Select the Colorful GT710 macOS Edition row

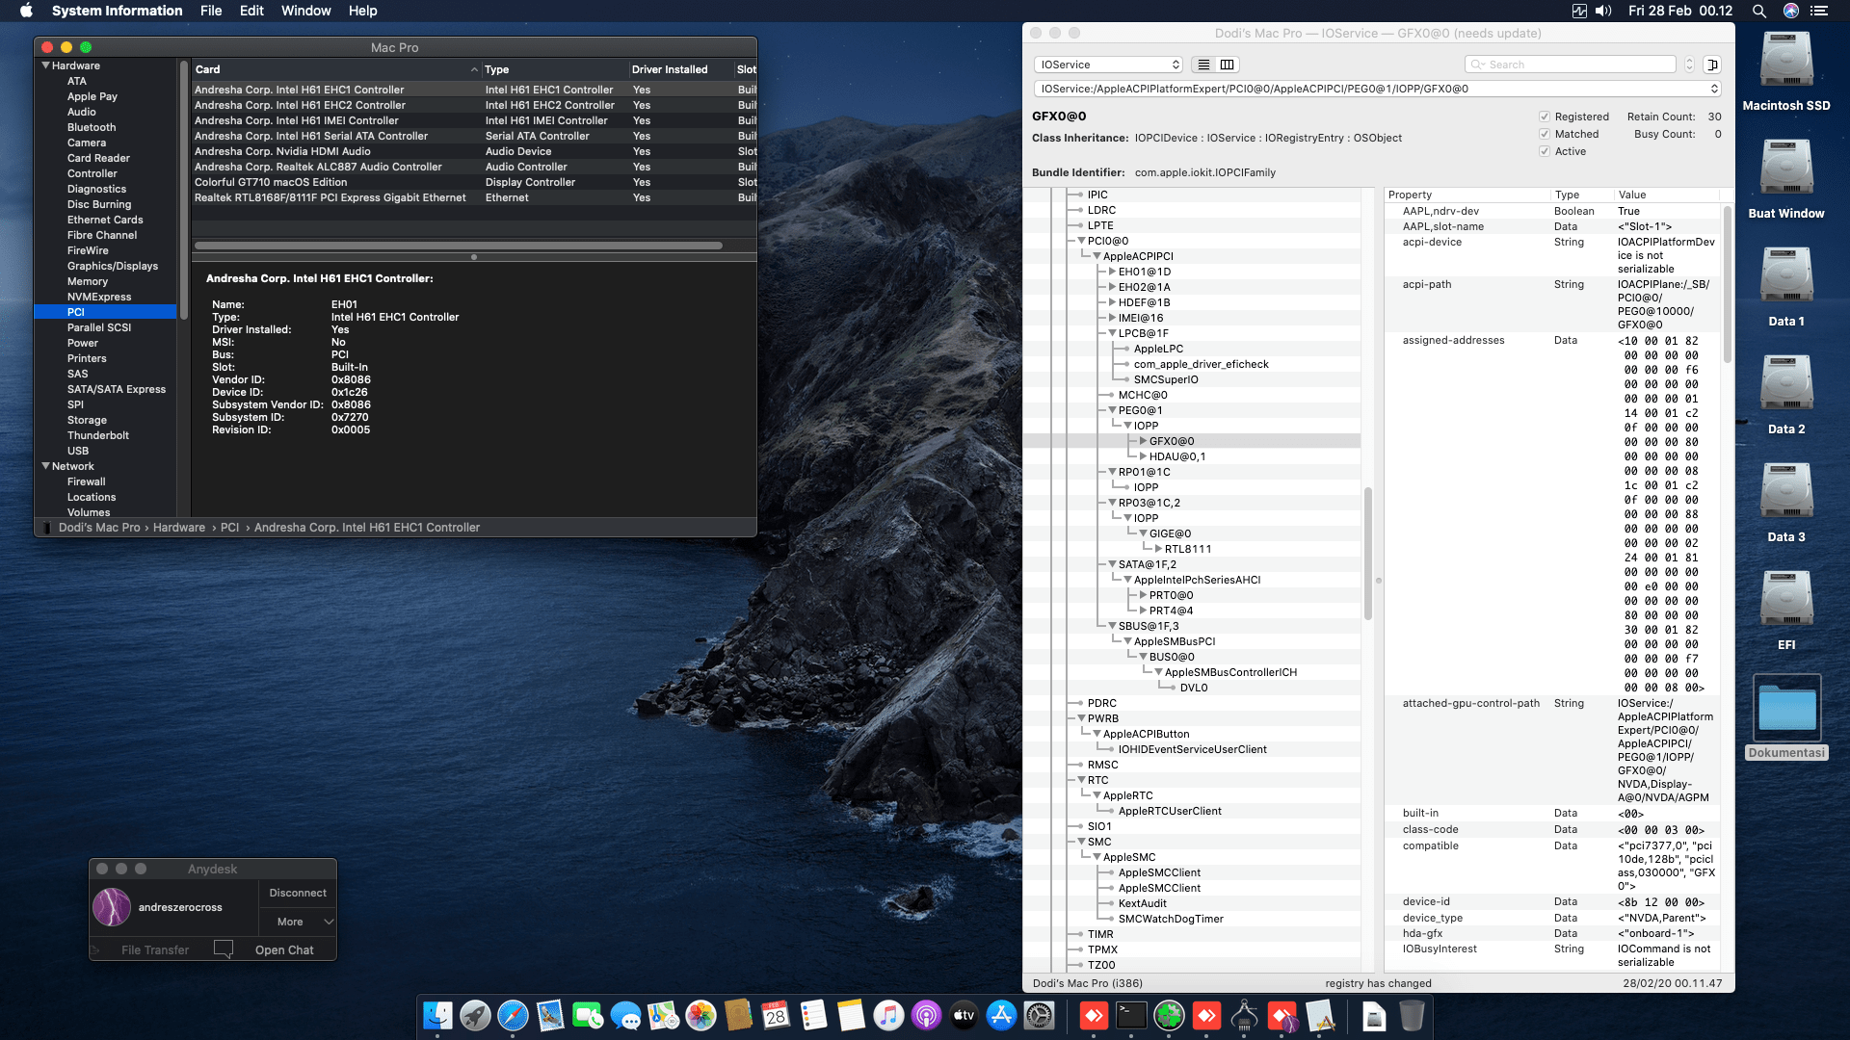point(474,182)
